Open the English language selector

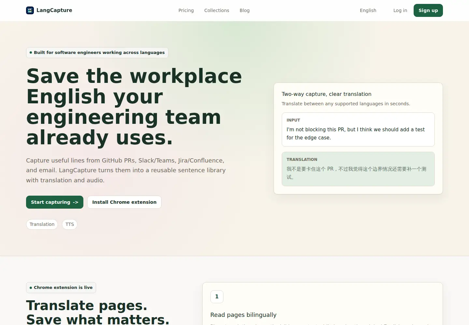tap(368, 10)
